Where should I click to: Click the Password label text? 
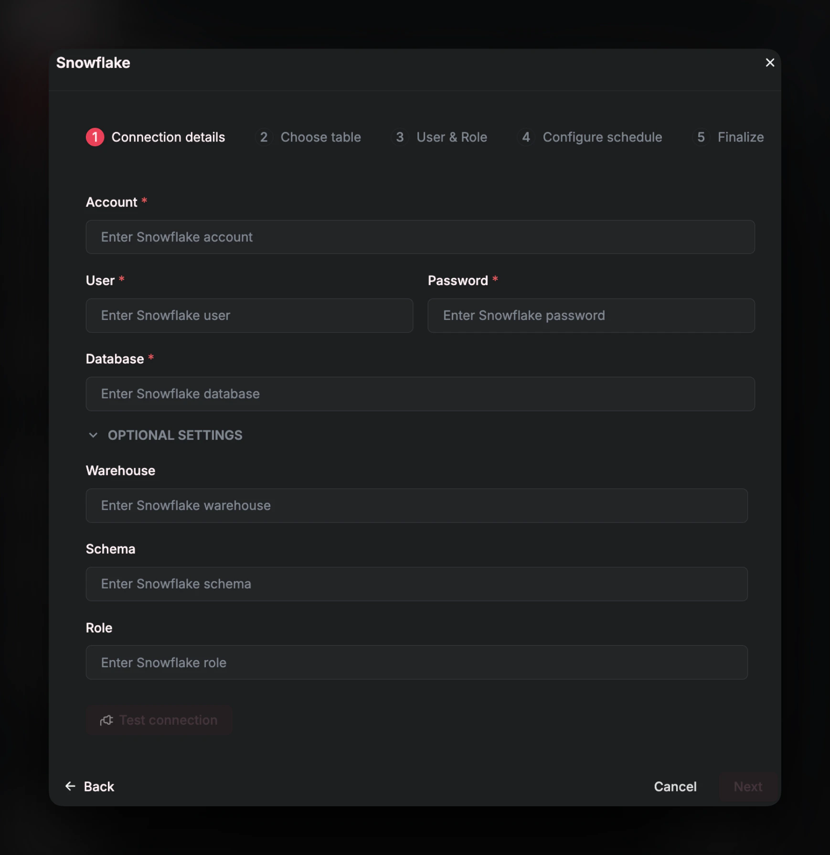click(458, 280)
